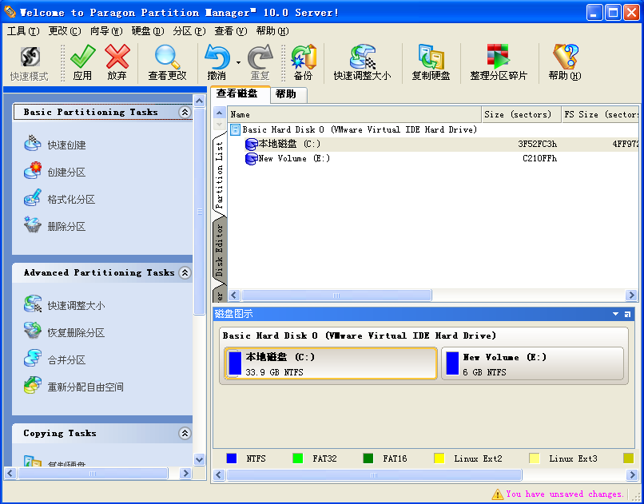This screenshot has width=644, height=504.
Task: Select the 33.9 GB C: block in the disk map
Action: 331,363
